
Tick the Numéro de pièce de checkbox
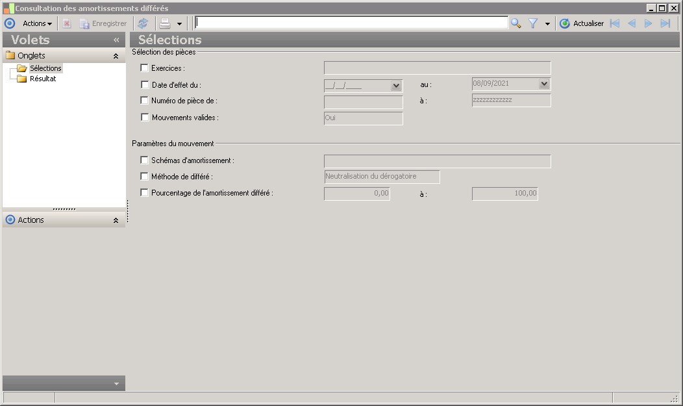pyautogui.click(x=144, y=100)
